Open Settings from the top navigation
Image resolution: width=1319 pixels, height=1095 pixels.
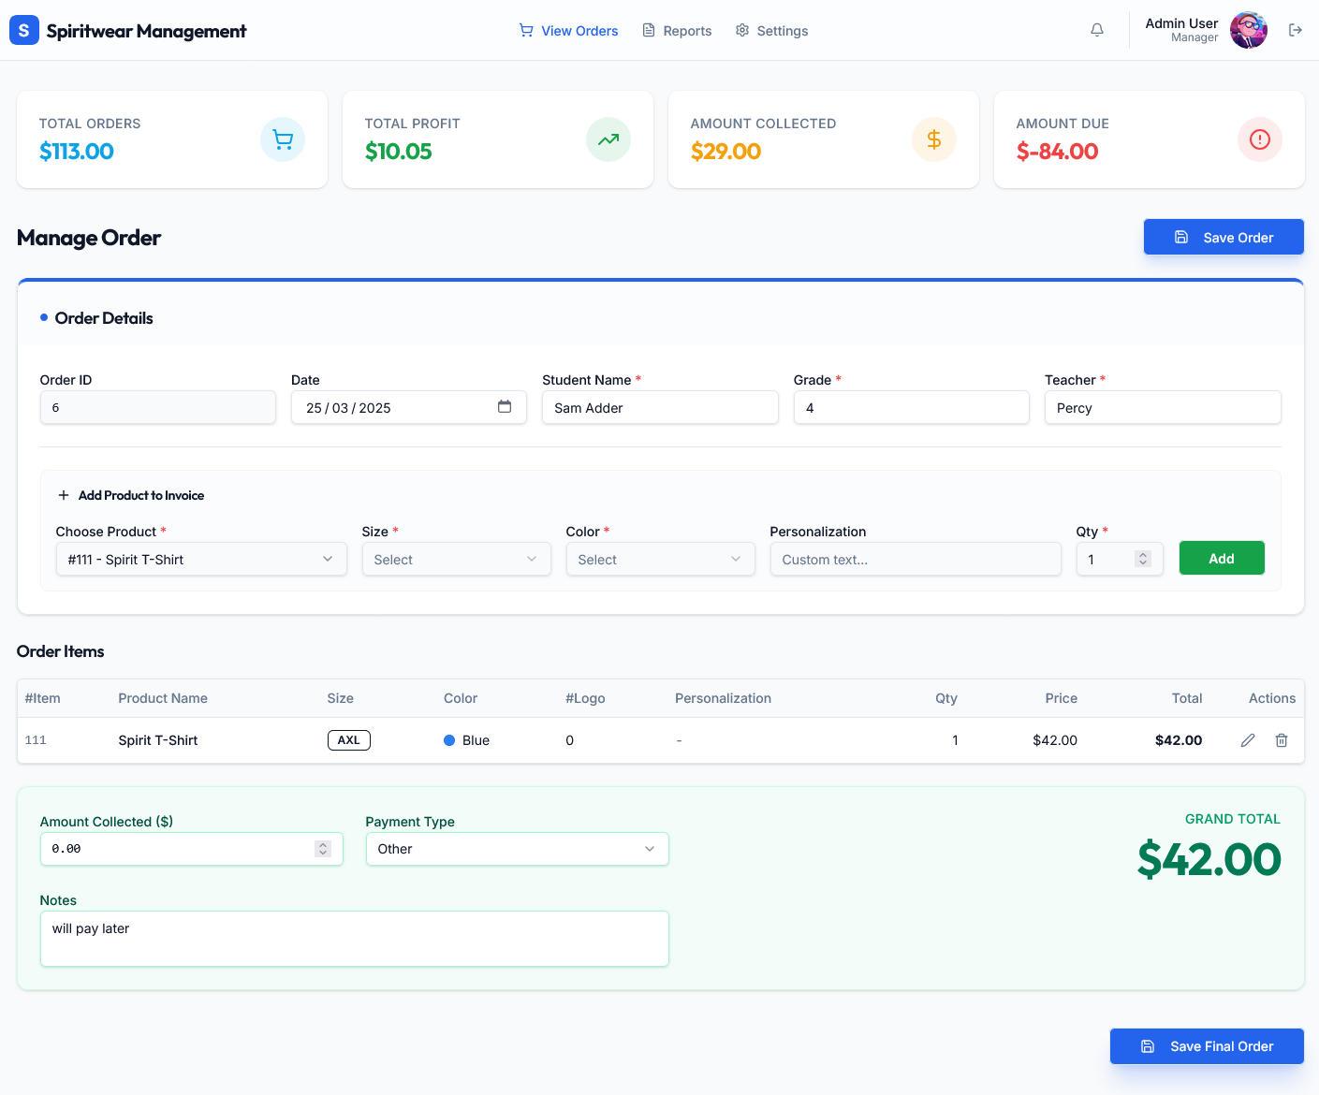coord(771,31)
